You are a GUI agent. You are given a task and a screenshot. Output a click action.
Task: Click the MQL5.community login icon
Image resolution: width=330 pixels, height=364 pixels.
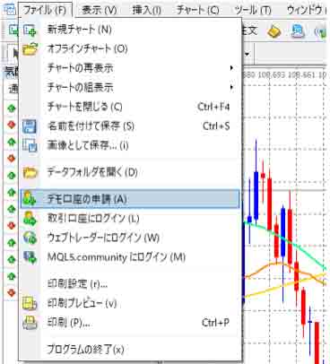click(30, 257)
